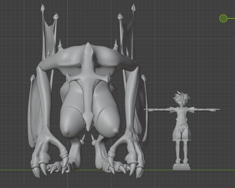Click the character's legs

click(x=181, y=147)
